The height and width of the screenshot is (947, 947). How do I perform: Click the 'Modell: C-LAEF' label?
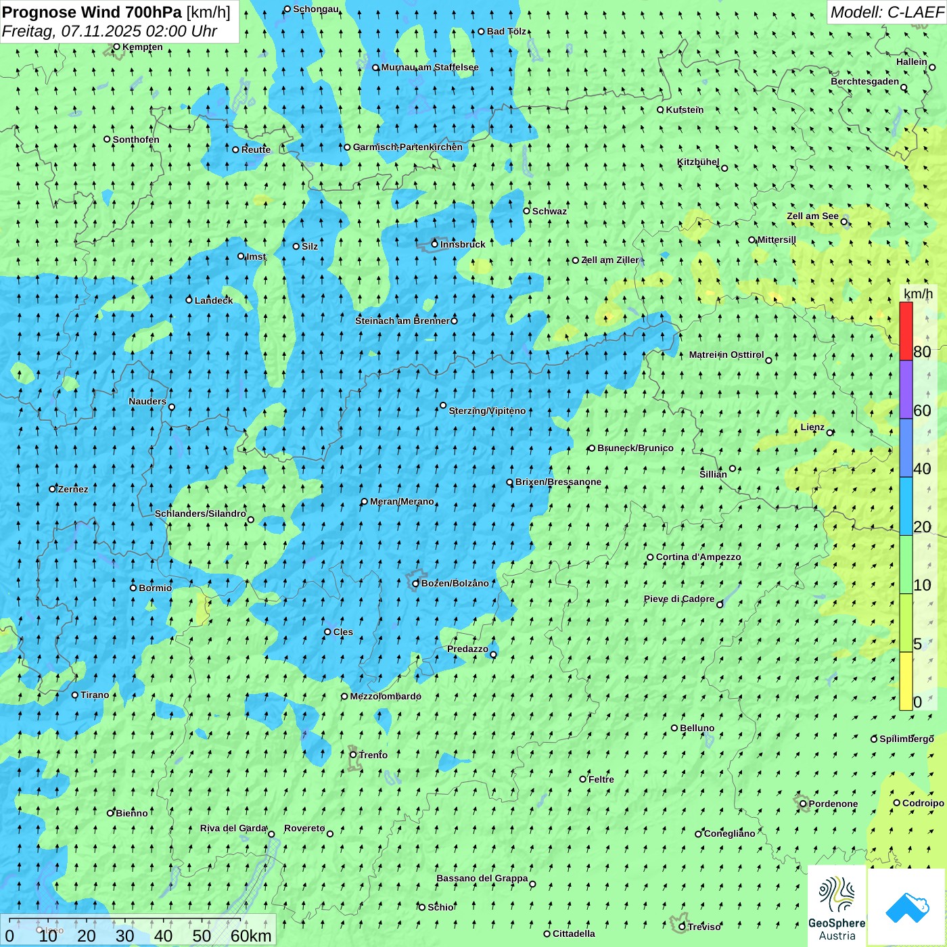[887, 12]
